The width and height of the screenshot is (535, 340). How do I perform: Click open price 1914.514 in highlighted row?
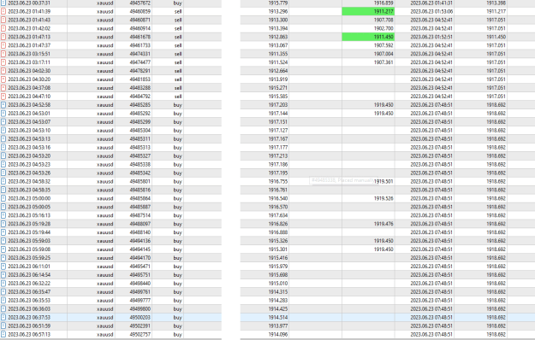click(277, 318)
